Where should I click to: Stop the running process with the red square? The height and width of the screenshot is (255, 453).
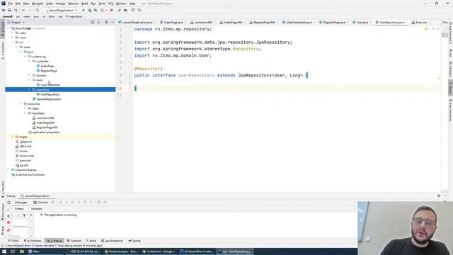[112, 10]
